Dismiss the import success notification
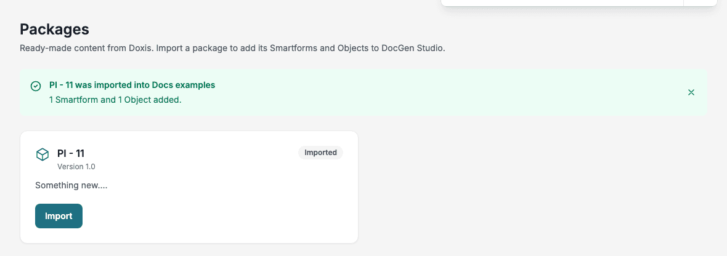727x256 pixels. pos(691,92)
